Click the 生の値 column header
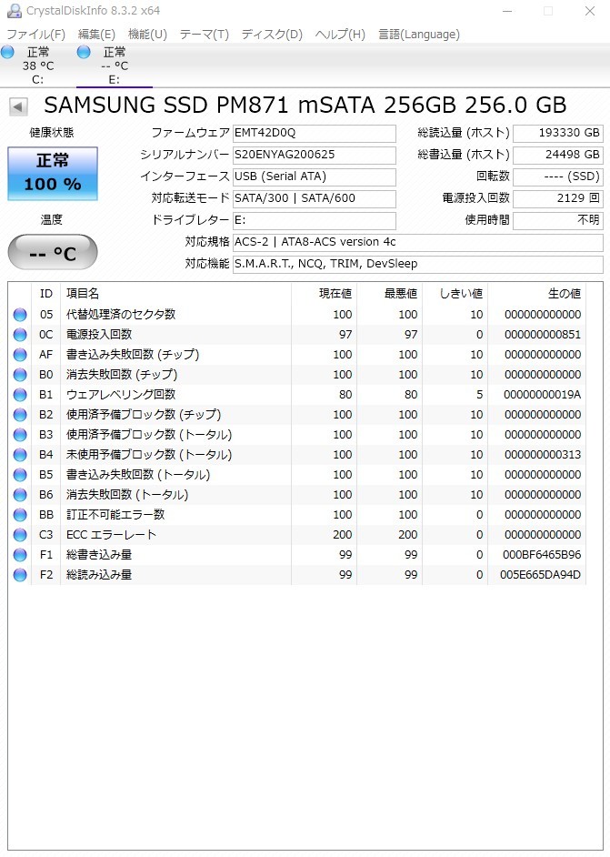Image resolution: width=610 pixels, height=857 pixels. tap(537, 294)
